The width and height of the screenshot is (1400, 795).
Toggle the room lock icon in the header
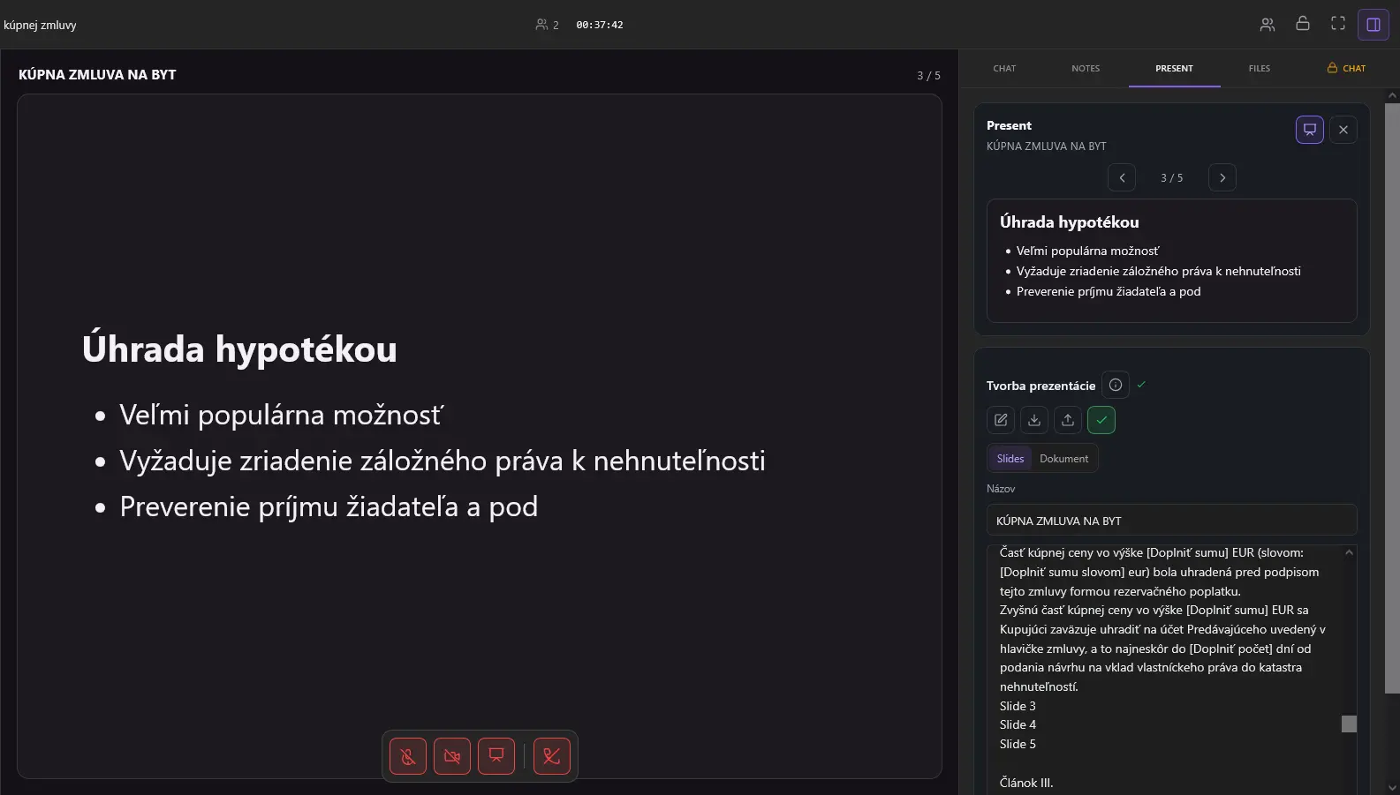(1303, 25)
